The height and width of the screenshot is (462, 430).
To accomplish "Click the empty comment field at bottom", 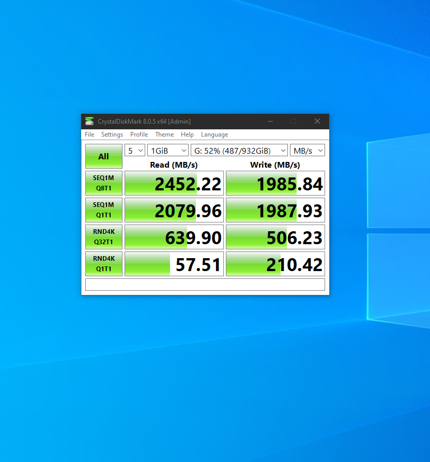I will [x=205, y=285].
